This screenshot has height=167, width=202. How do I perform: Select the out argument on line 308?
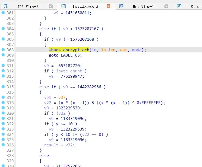124,50
